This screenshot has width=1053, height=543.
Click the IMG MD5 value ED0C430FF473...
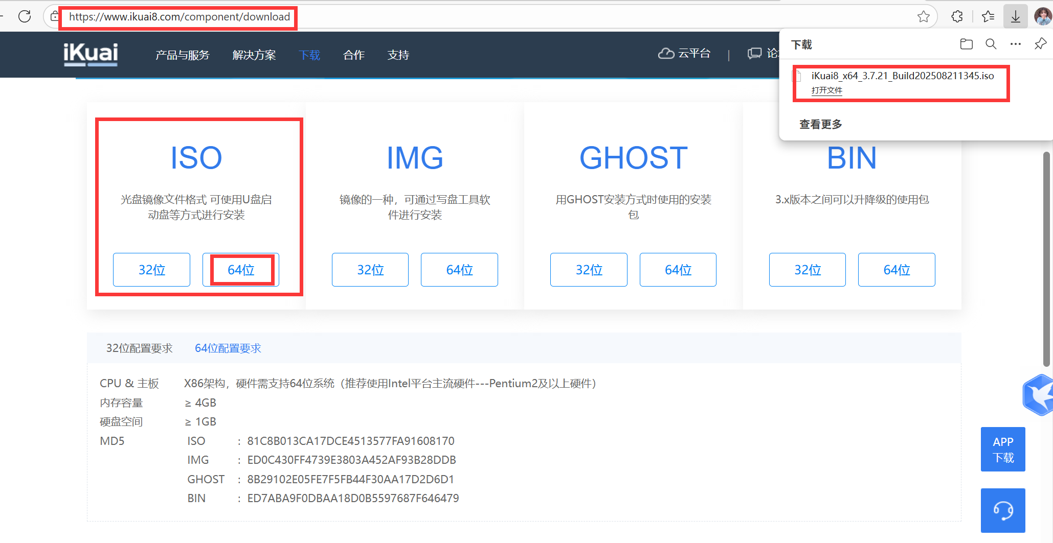click(351, 460)
